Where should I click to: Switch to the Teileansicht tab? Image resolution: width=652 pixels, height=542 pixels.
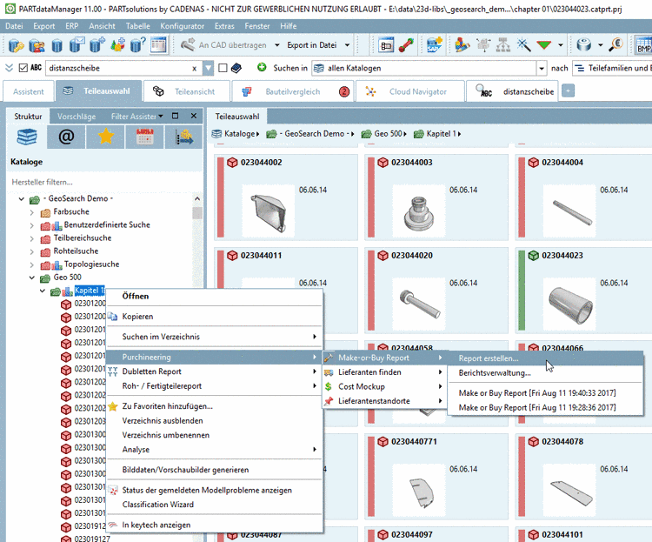click(x=187, y=91)
